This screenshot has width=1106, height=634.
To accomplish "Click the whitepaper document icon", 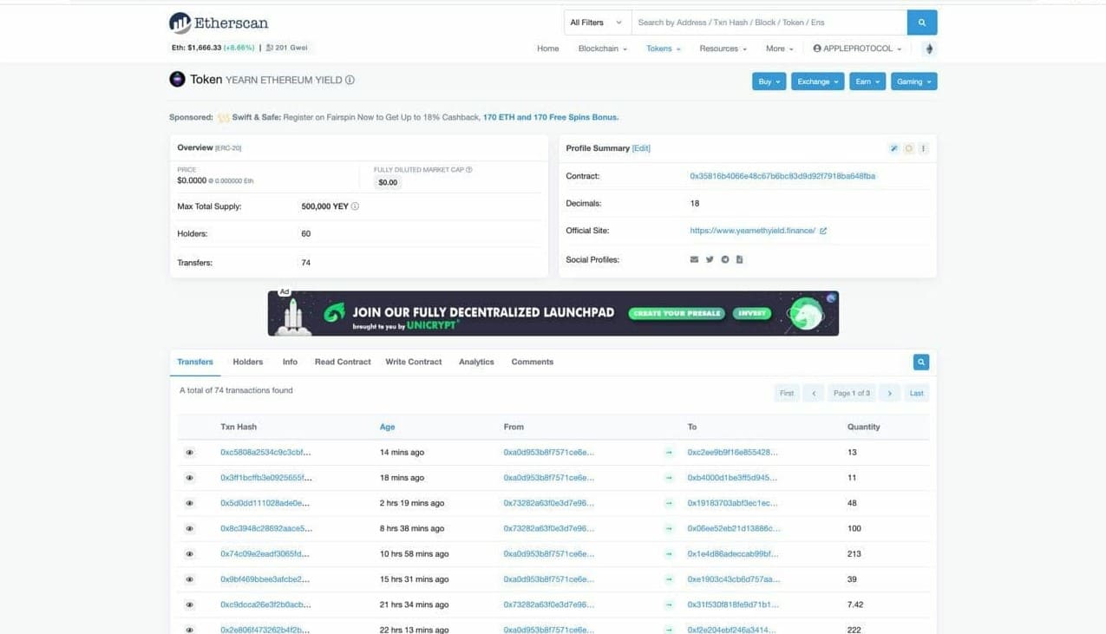I will tap(739, 259).
